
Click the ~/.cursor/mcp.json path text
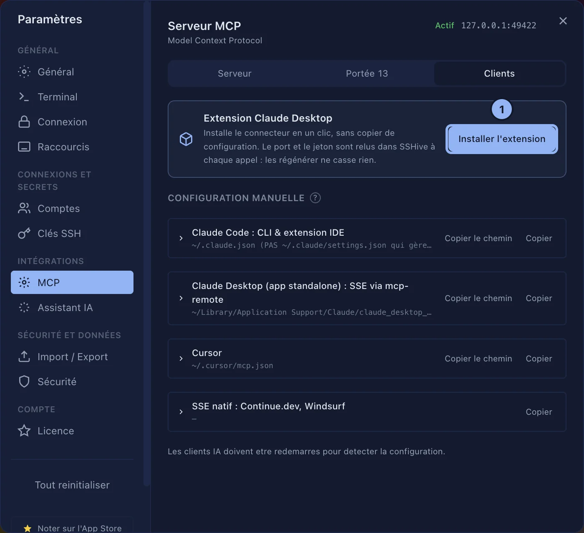coord(232,366)
